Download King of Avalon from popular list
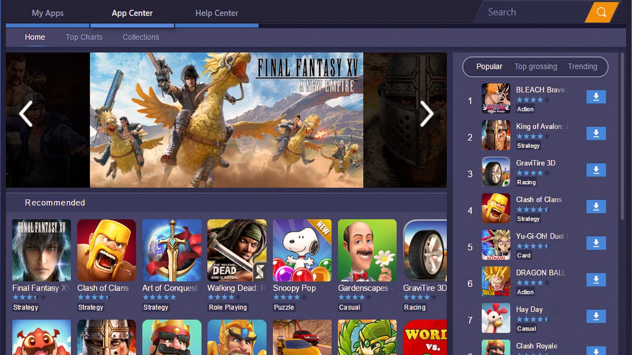632x355 pixels. (596, 134)
